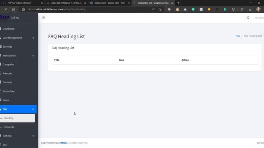
Task: Open Categories in the sidebar
Action: [x=8, y=65]
